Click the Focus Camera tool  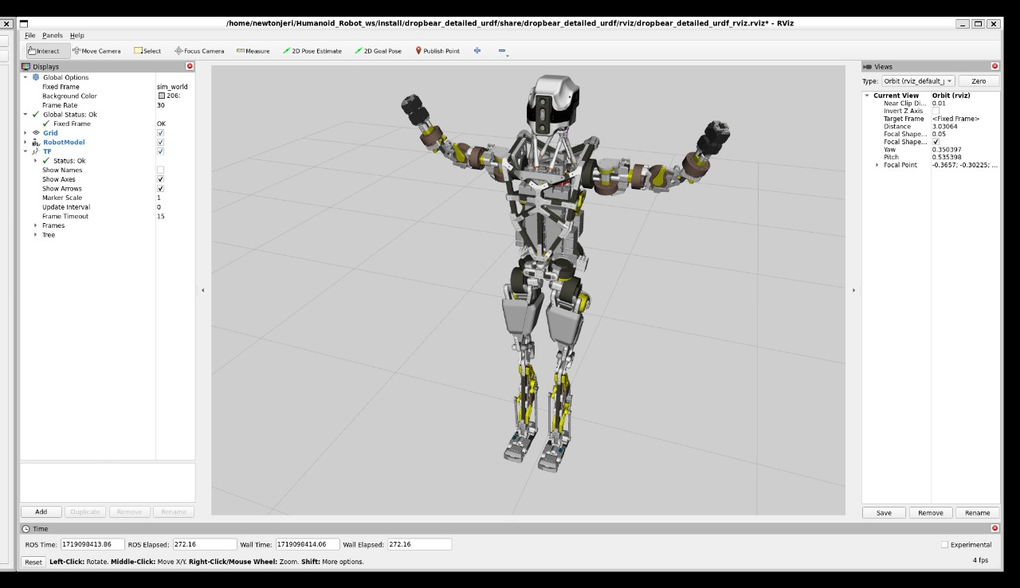pos(199,51)
